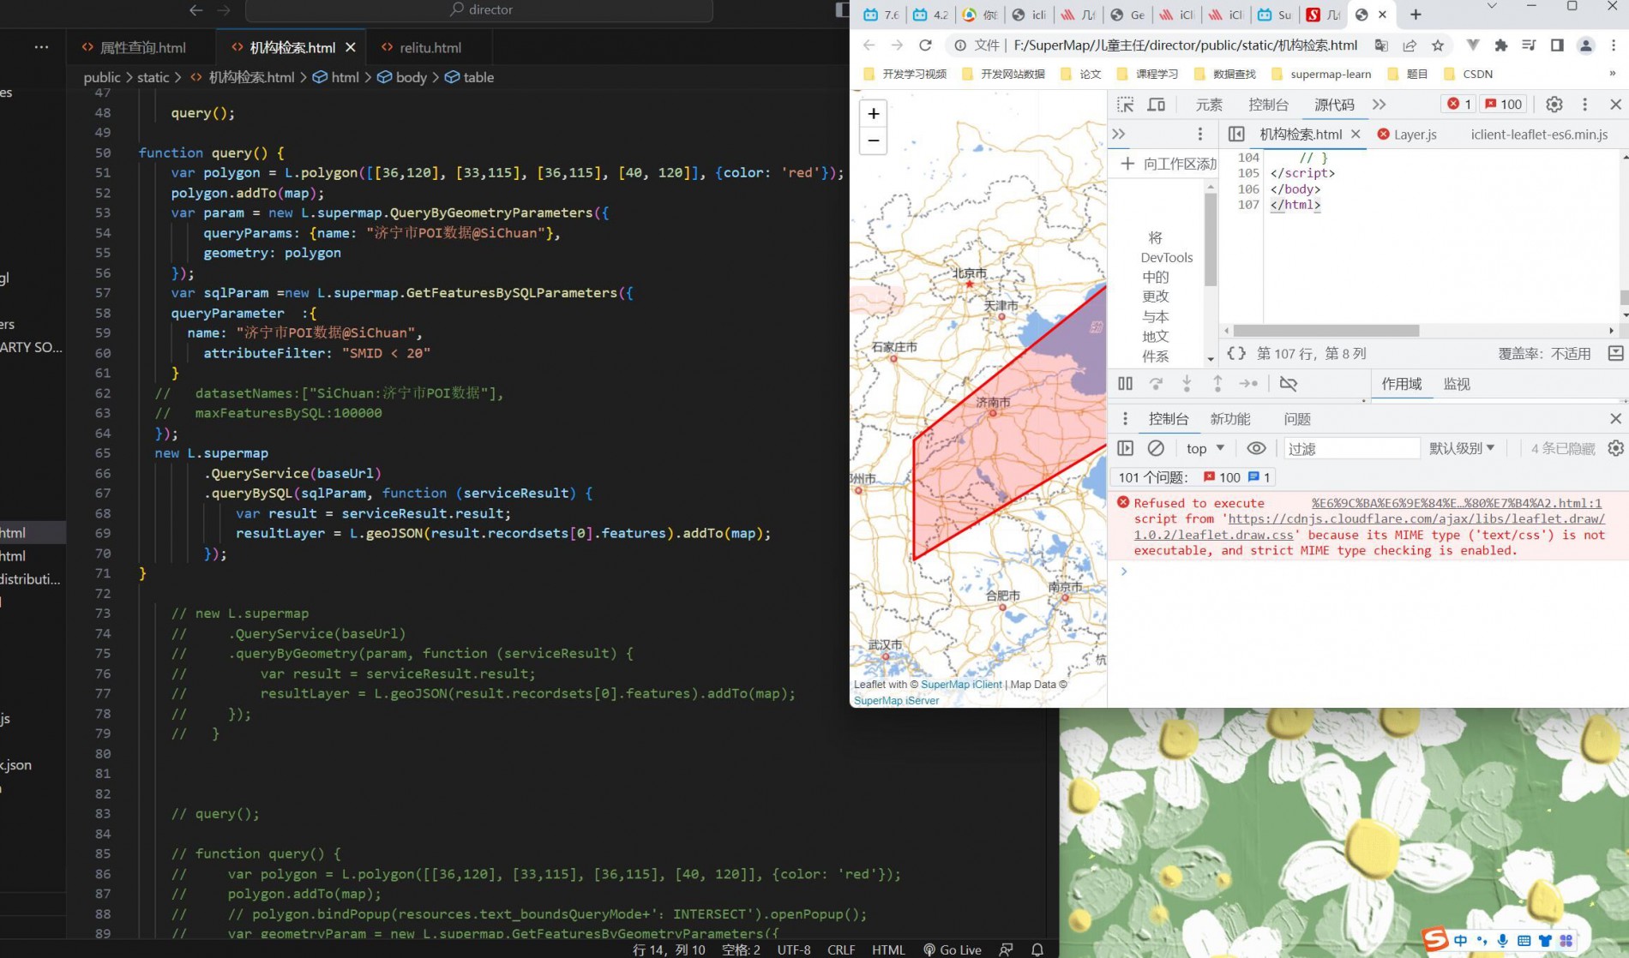
Task: Open the top context dropdown
Action: coord(1205,448)
